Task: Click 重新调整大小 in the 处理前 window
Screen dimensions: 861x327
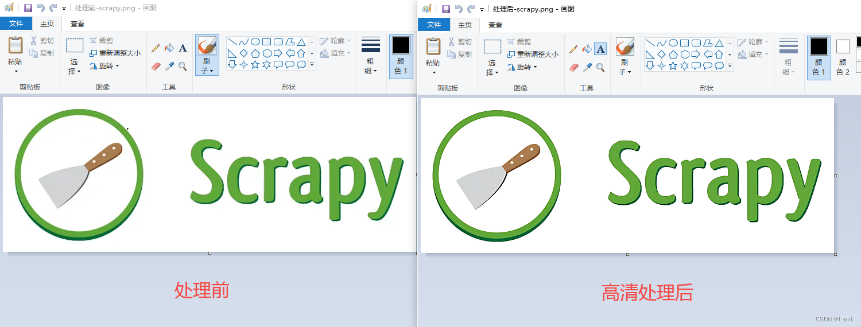Action: pyautogui.click(x=115, y=53)
